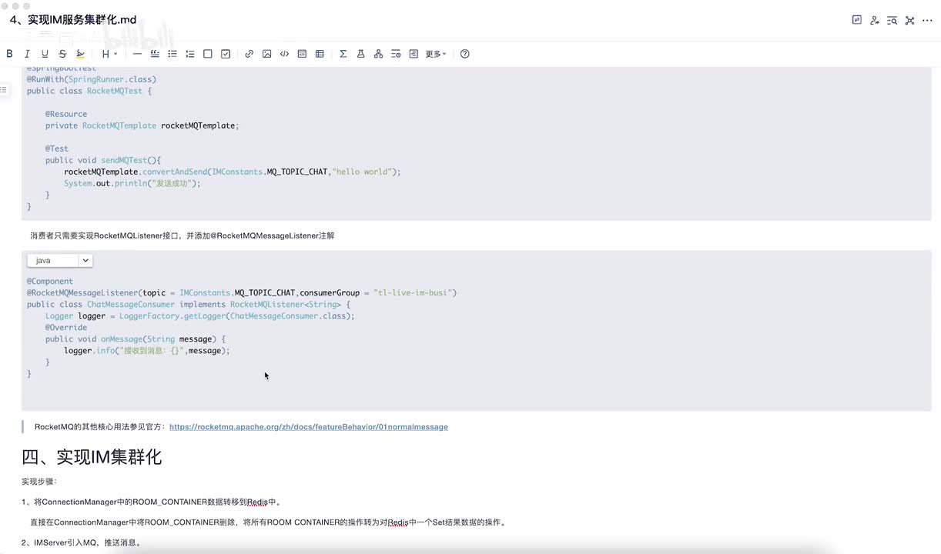
Task: Insert a code block
Action: [302, 54]
